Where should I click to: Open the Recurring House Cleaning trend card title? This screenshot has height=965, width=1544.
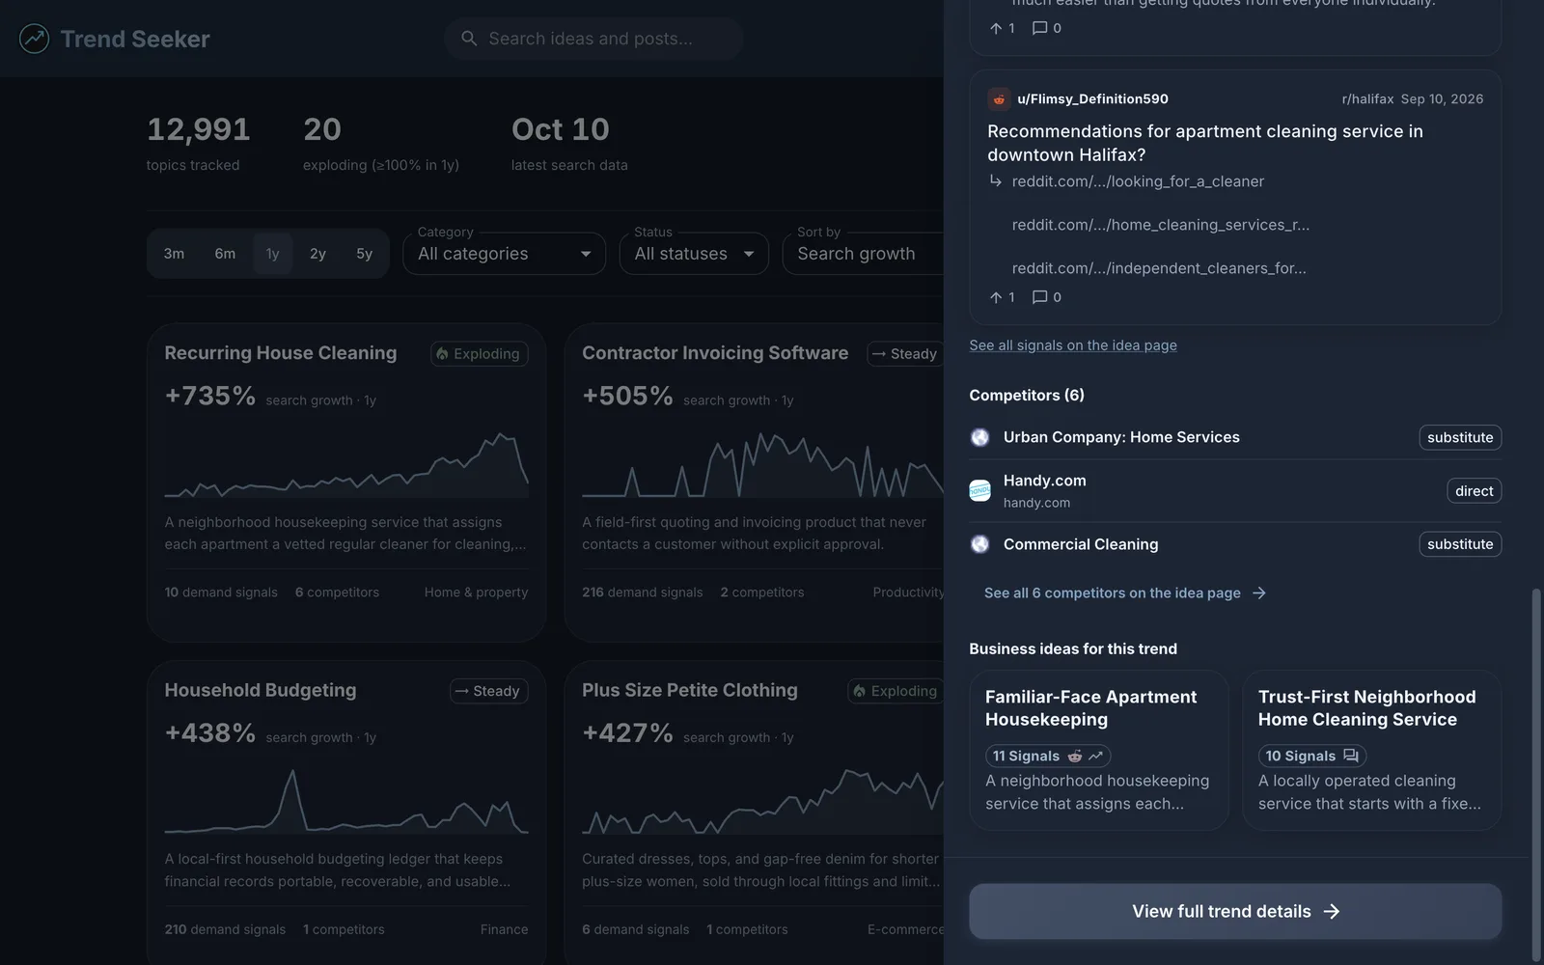(280, 353)
